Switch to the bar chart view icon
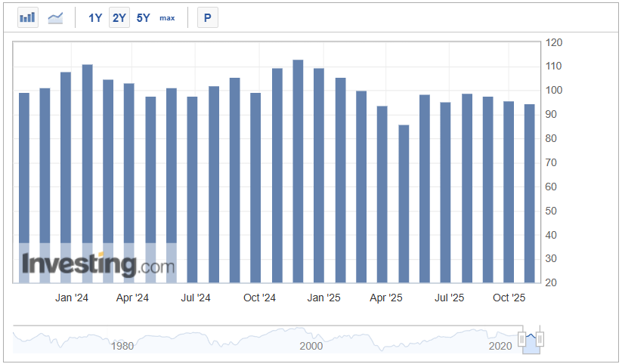622x364 pixels. click(28, 17)
